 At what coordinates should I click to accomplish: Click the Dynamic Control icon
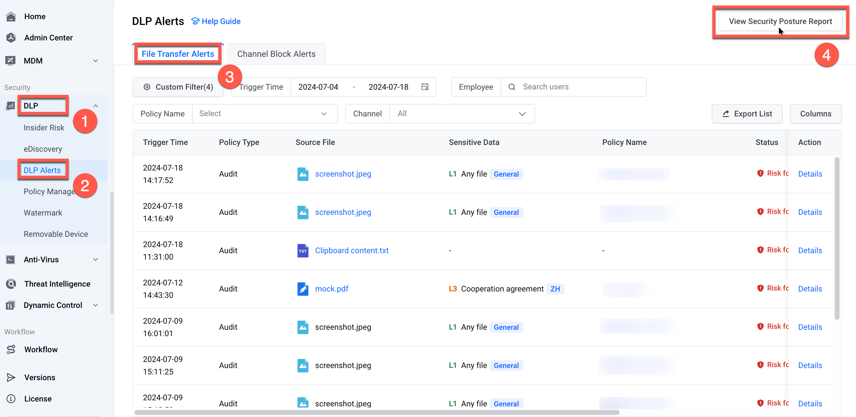11,305
